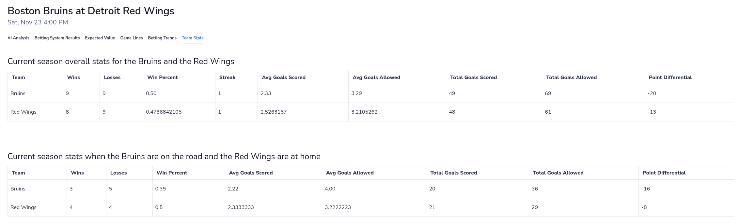Click the Total Goals Allowed header in home stats table
The height and width of the screenshot is (224, 740).
[x=558, y=173]
